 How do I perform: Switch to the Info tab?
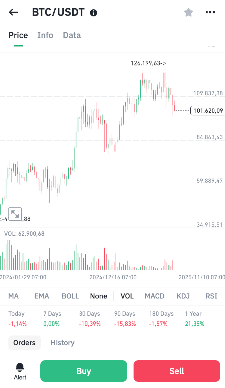tap(45, 35)
